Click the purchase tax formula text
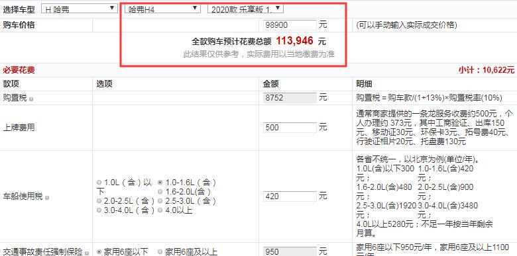517x256 pixels. click(x=430, y=98)
